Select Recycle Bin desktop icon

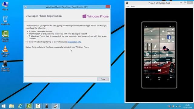pos(5,21)
